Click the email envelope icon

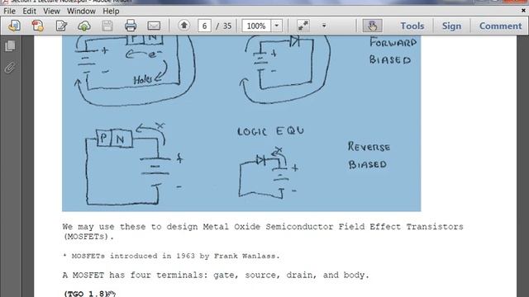pos(154,26)
